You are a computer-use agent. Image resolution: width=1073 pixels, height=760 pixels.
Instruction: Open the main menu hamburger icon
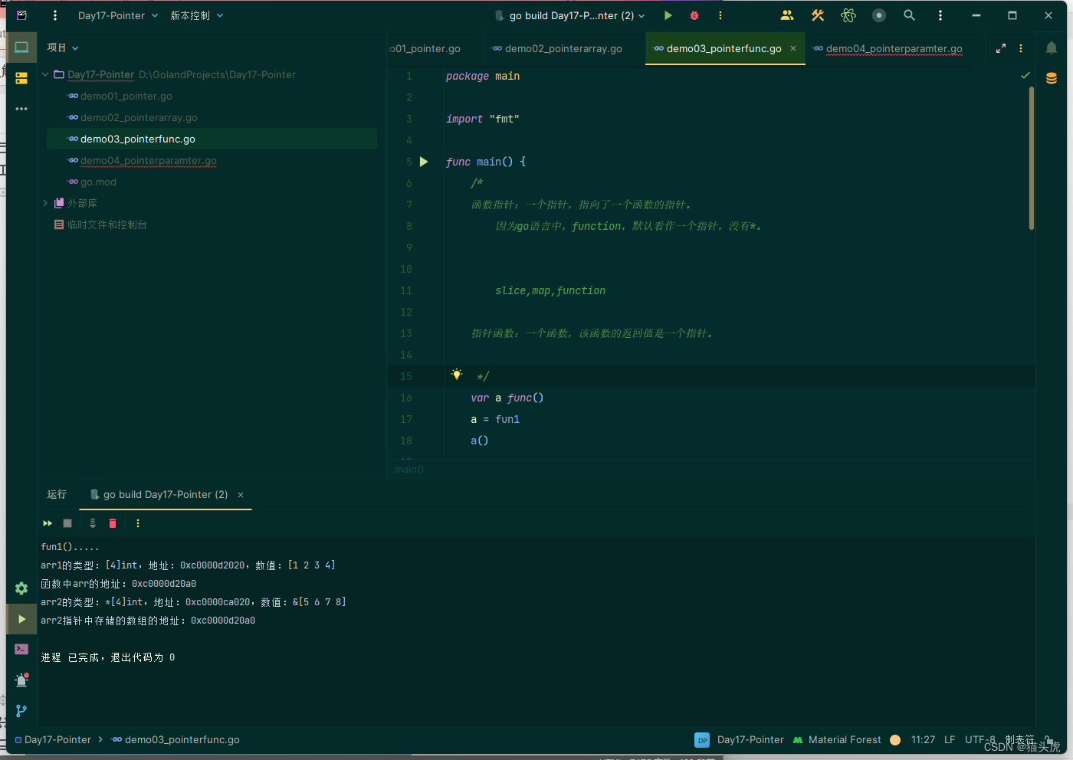[54, 15]
